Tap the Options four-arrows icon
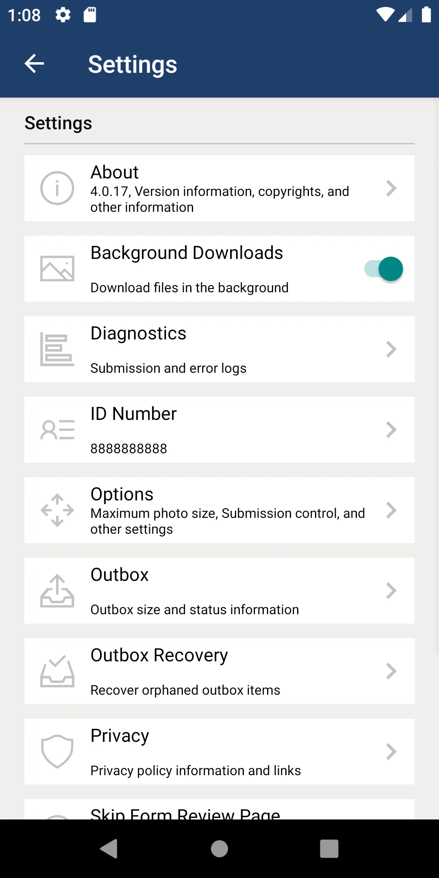The image size is (439, 878). [x=57, y=510]
